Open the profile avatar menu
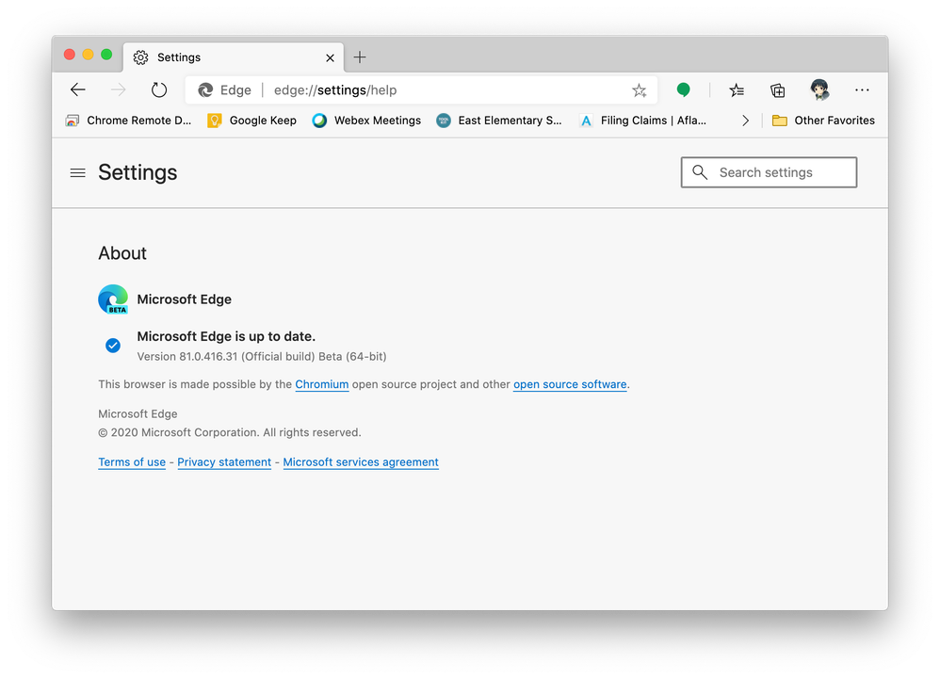Screen dimensions: 940x679 819,89
